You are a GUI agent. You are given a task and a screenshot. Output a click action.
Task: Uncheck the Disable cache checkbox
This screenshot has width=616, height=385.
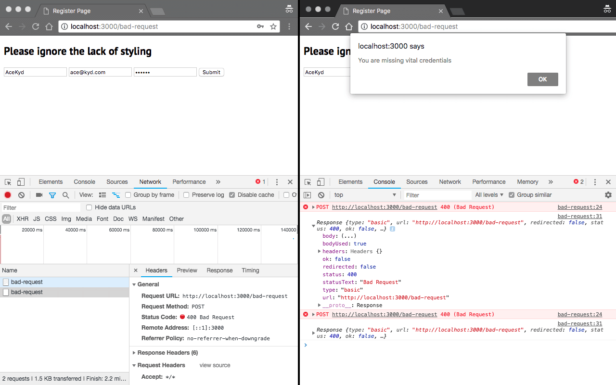pyautogui.click(x=232, y=195)
